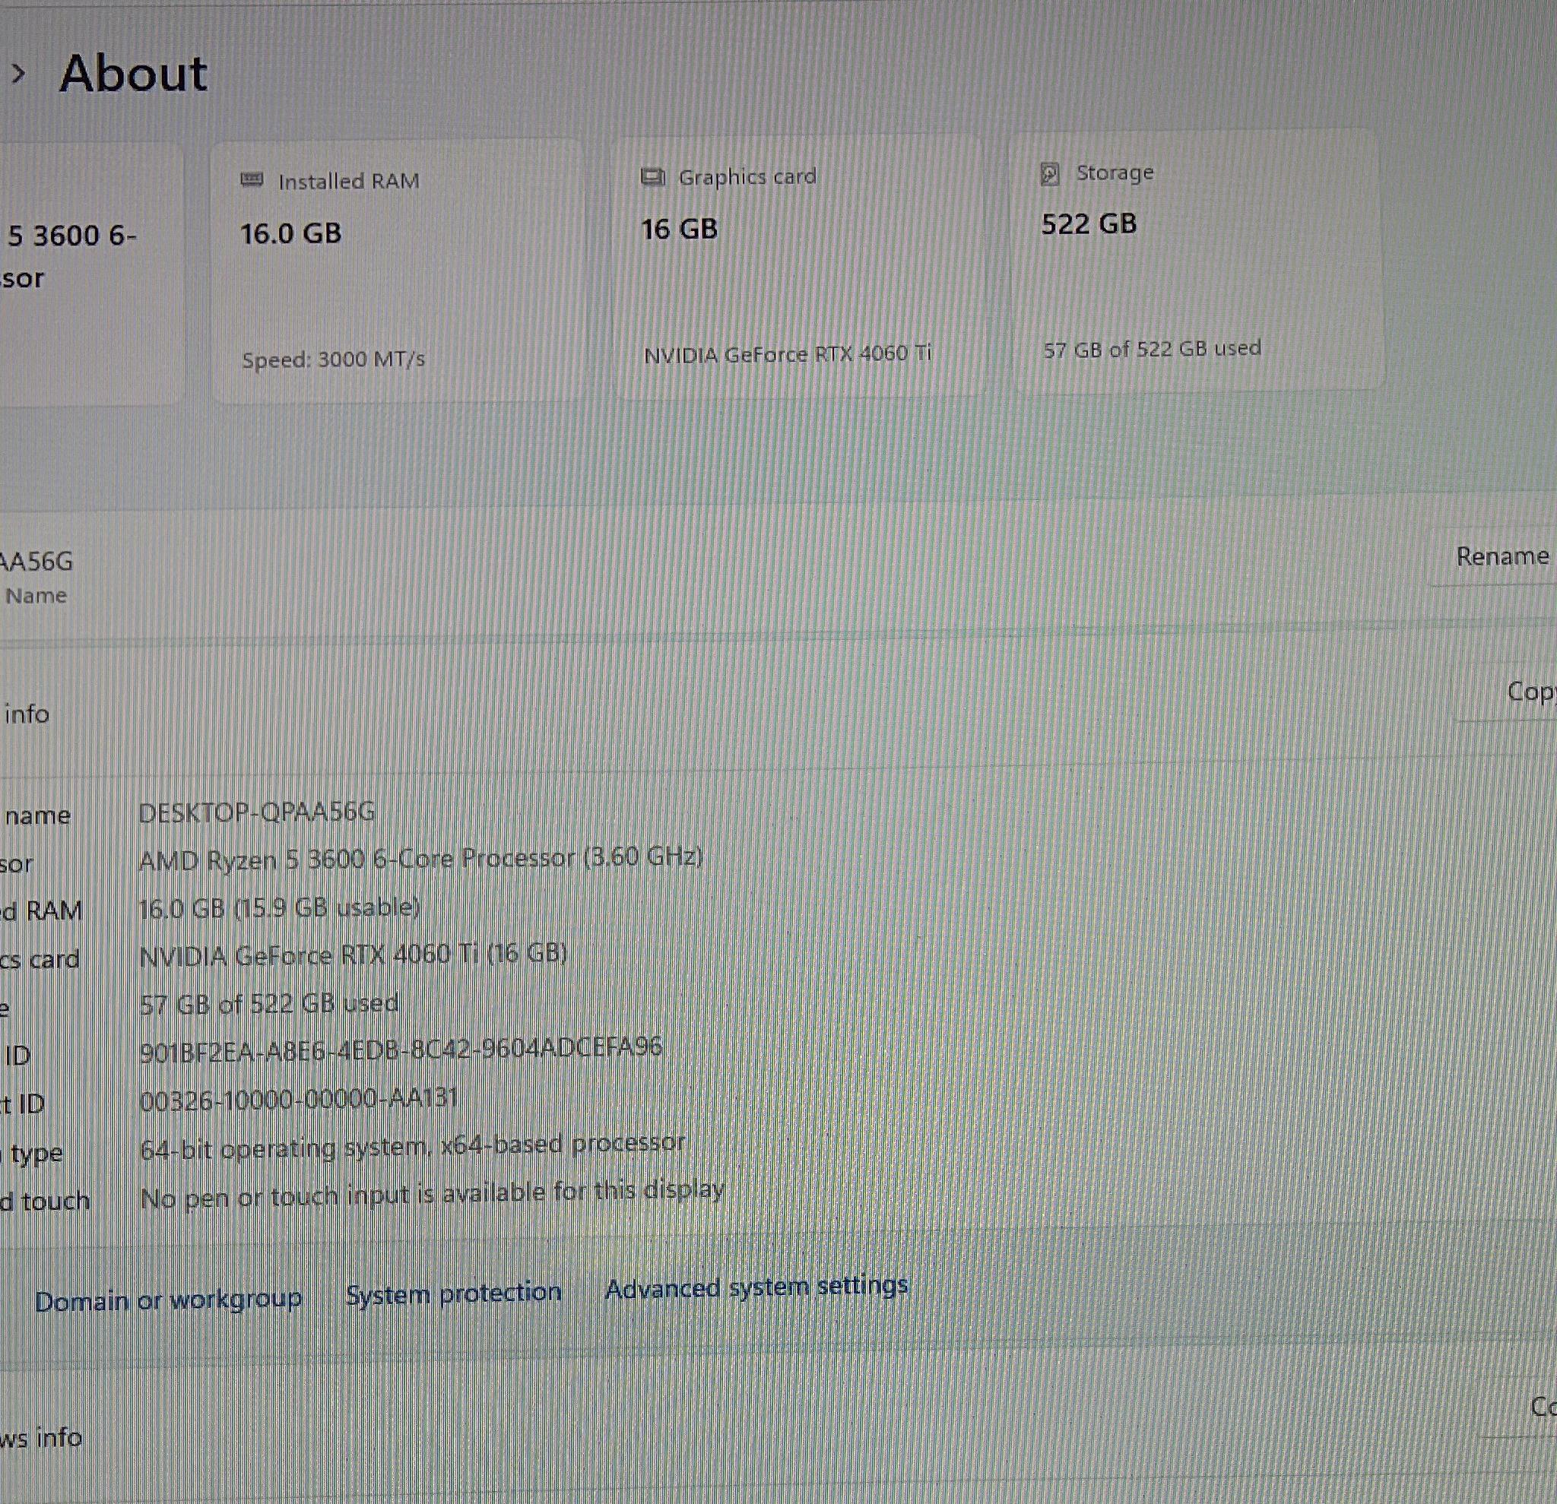1557x1504 pixels.
Task: Open the Graphics card 16 GB card
Action: pos(800,266)
